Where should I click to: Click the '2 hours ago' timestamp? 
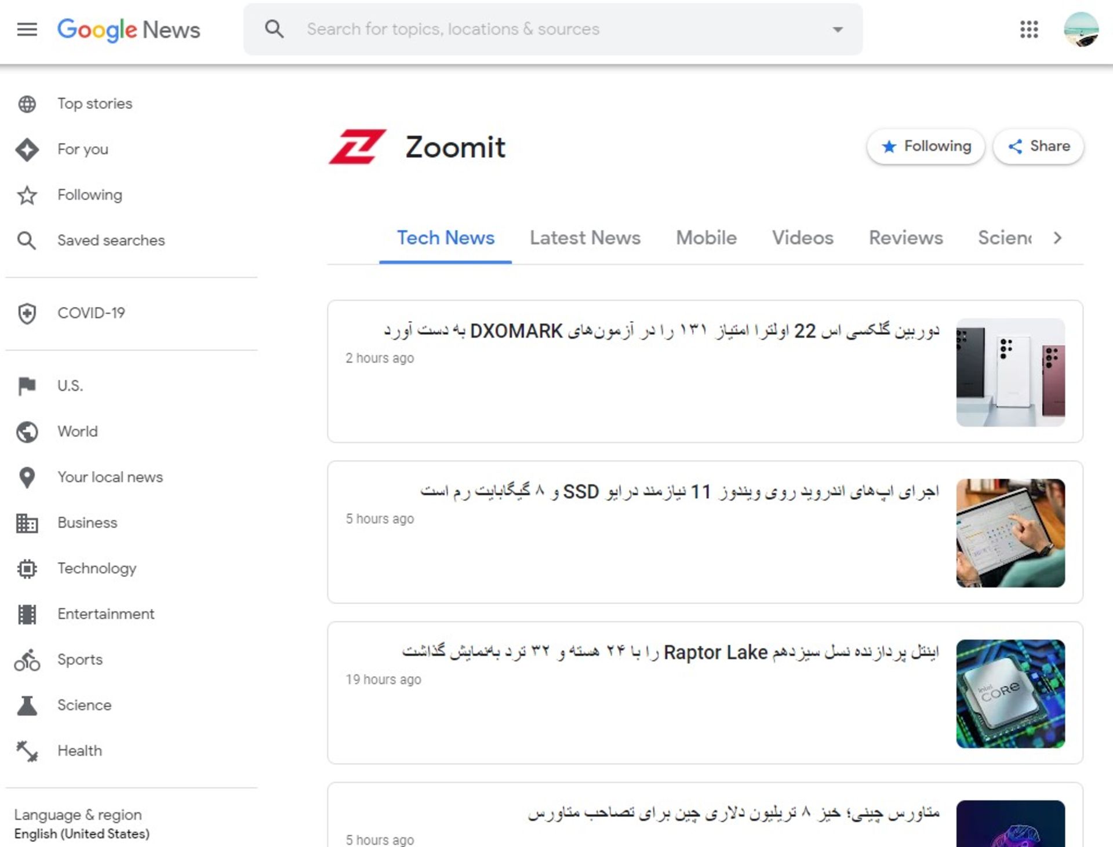(x=380, y=359)
